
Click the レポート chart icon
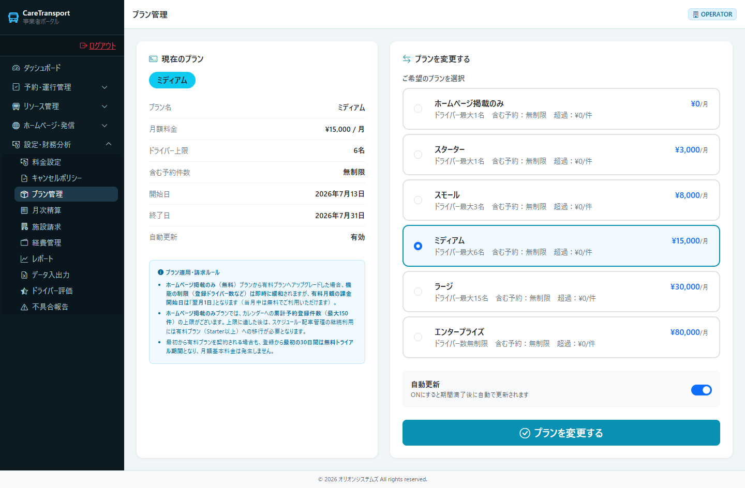[24, 258]
